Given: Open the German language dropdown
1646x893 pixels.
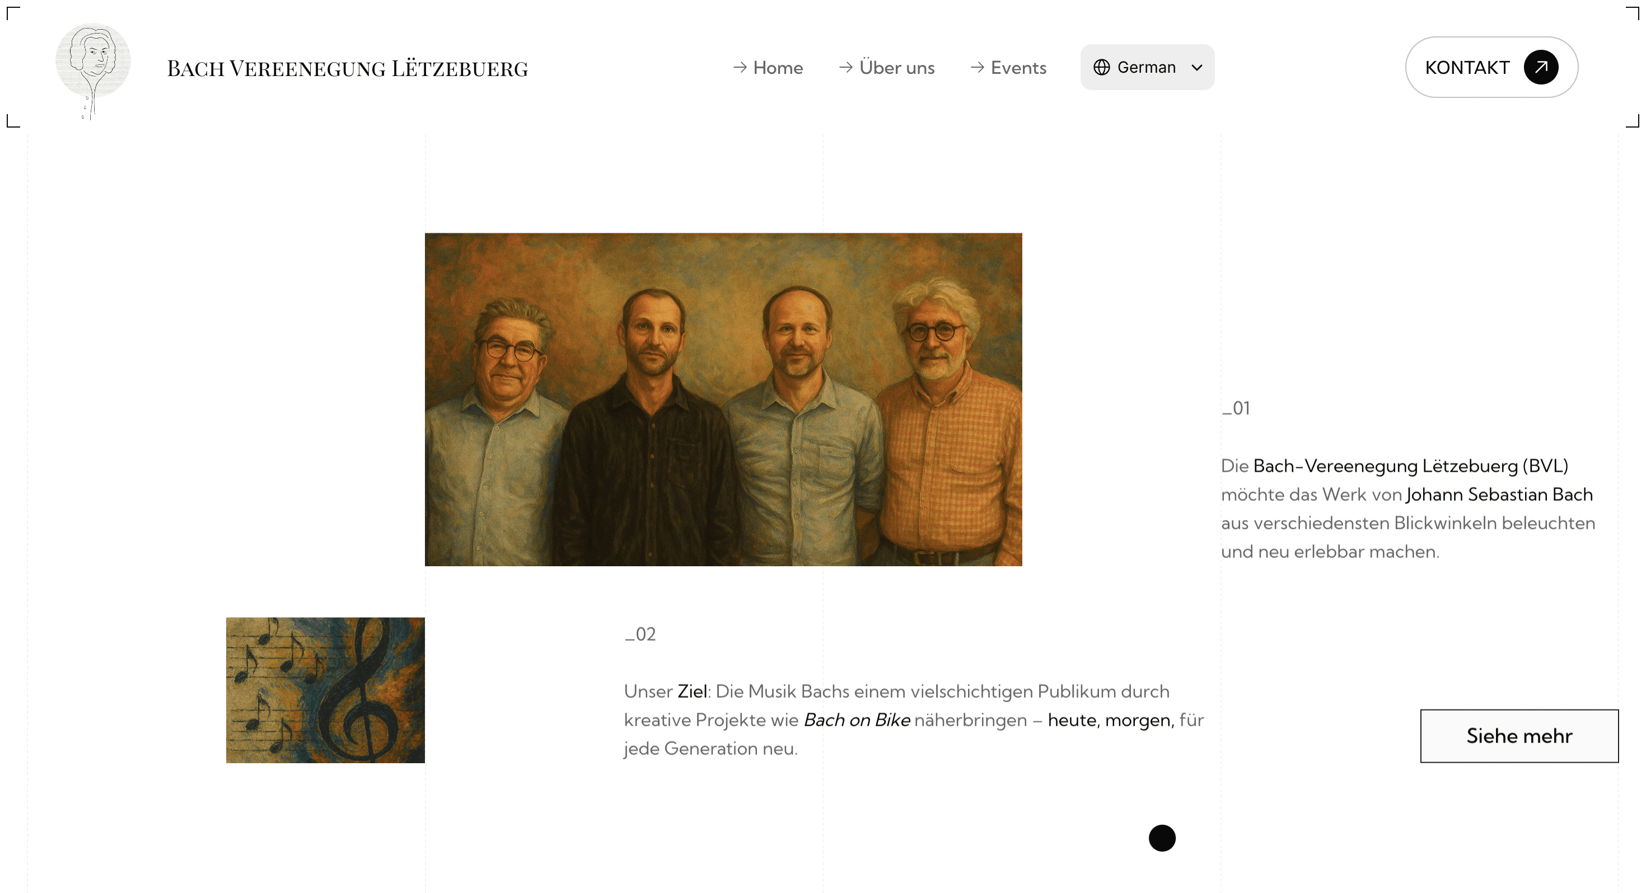Looking at the screenshot, I should click(x=1147, y=67).
